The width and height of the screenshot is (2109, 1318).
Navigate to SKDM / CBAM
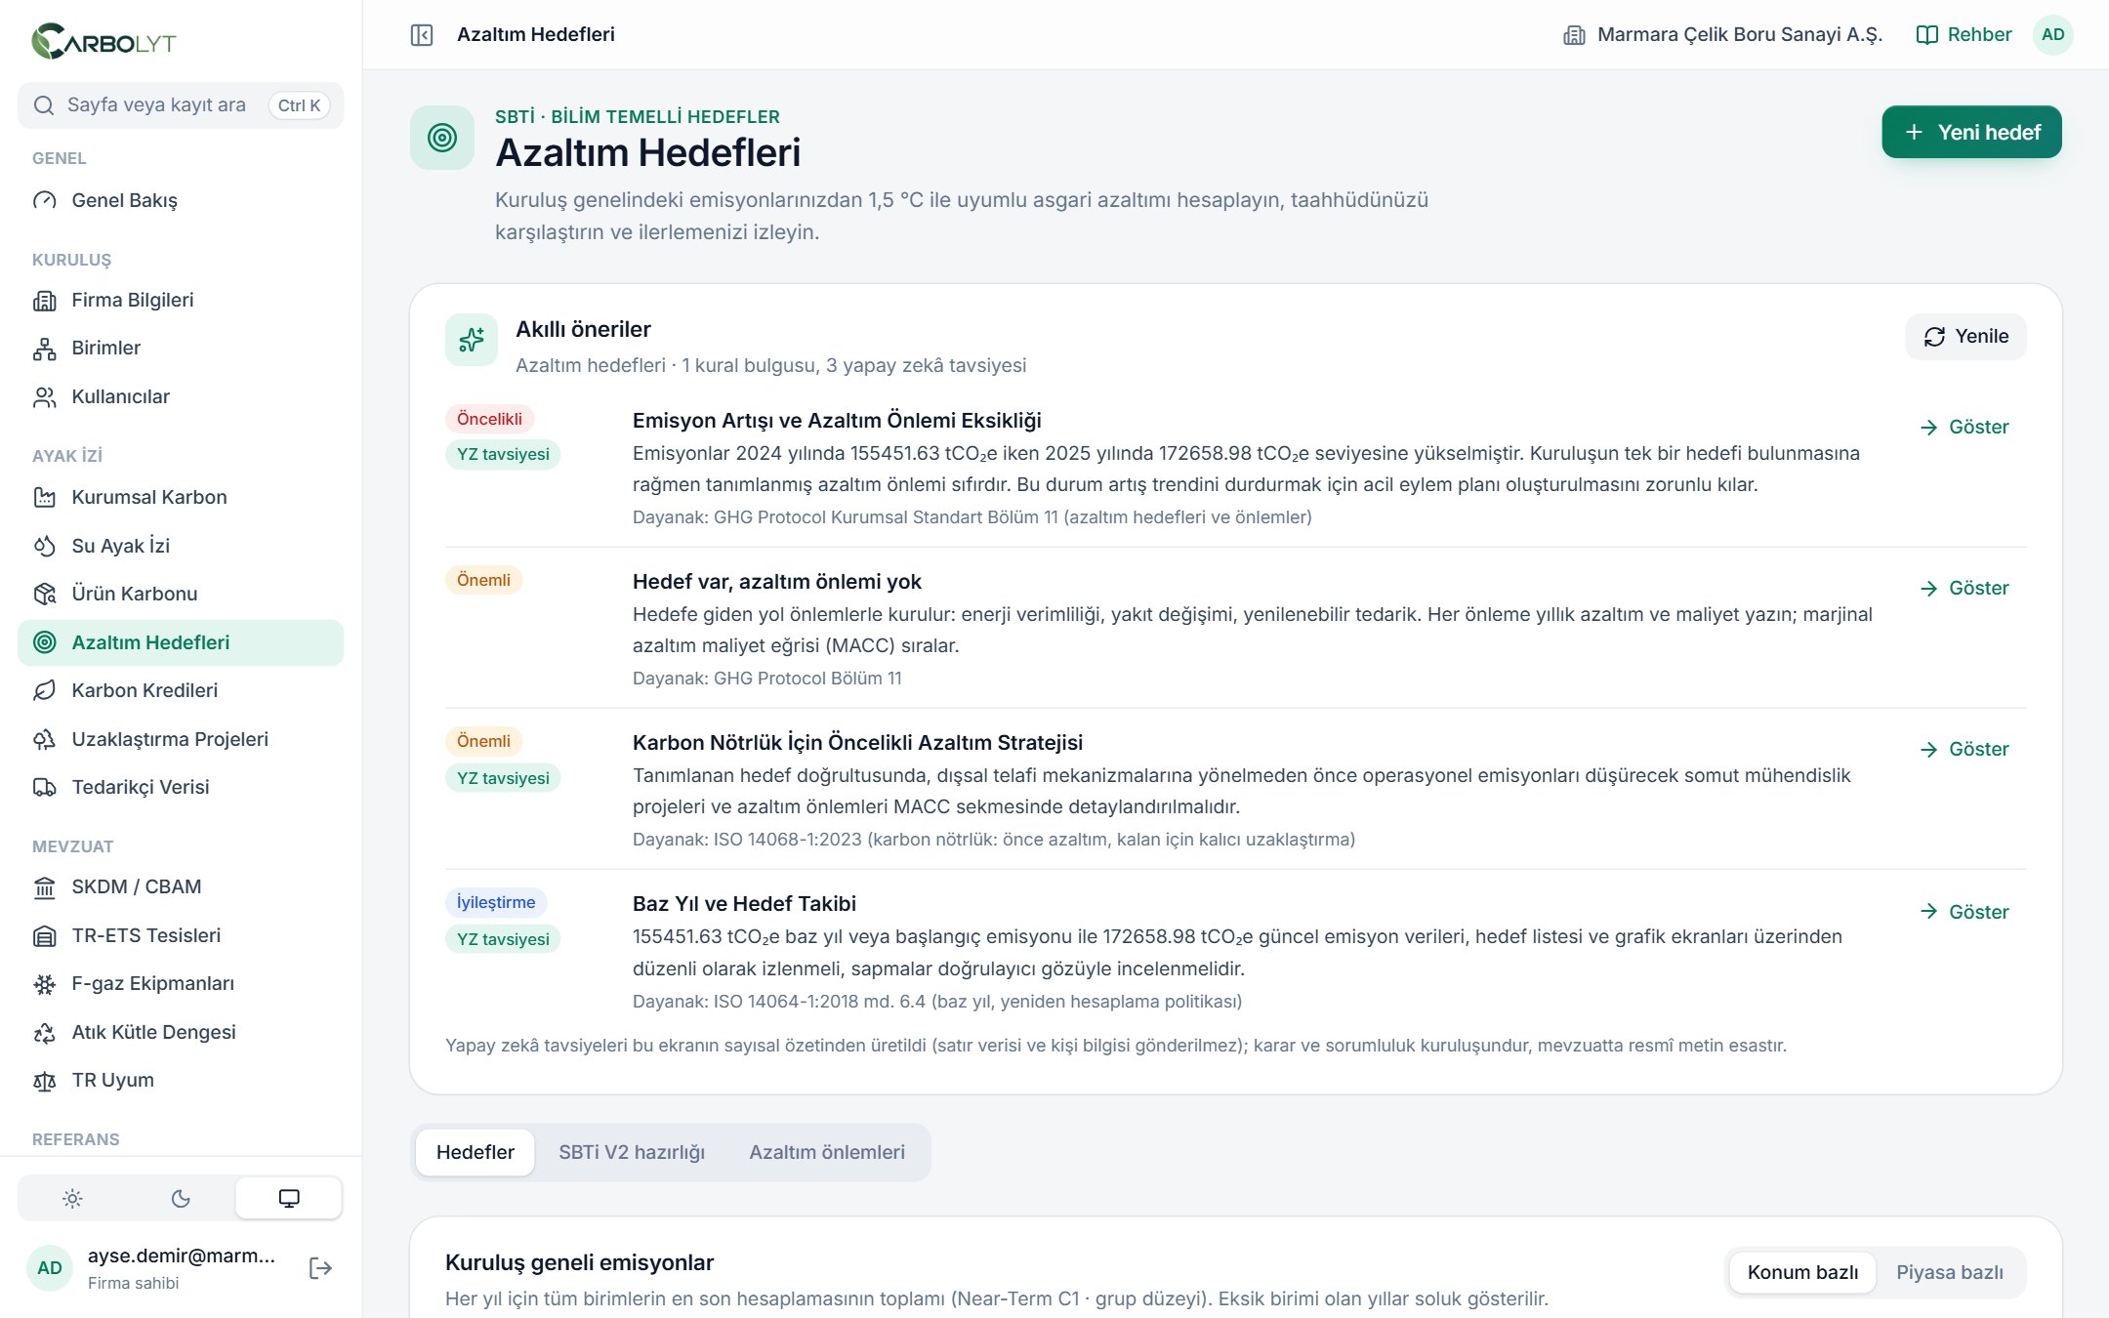(x=181, y=886)
